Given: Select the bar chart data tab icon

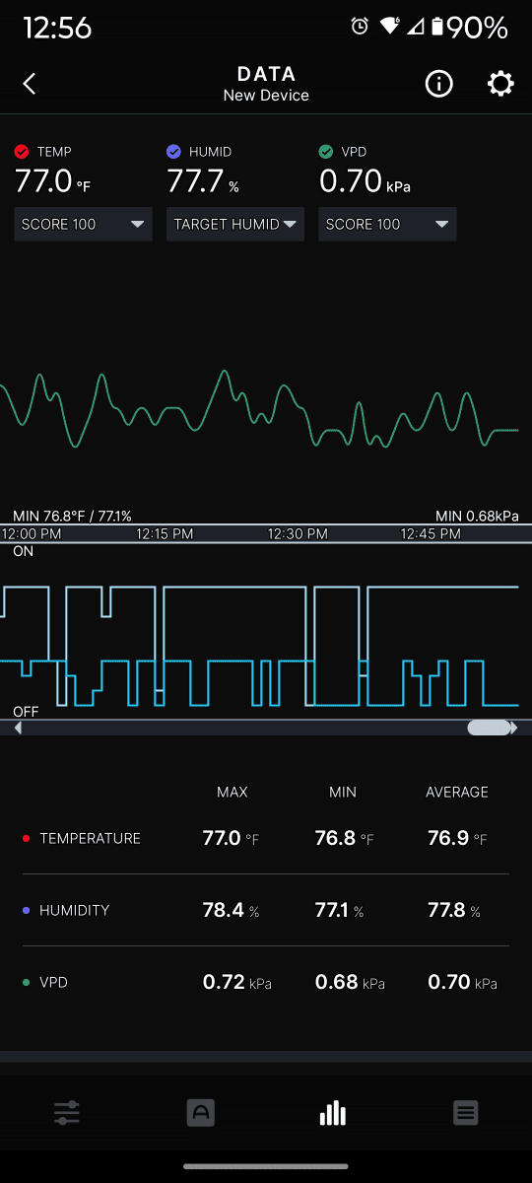Looking at the screenshot, I should tap(333, 1114).
